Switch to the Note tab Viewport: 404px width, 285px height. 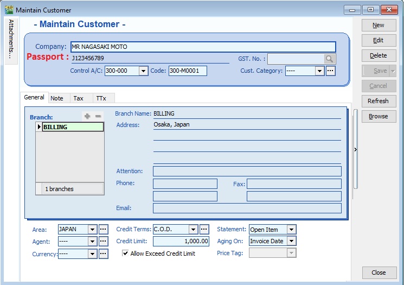(x=57, y=98)
